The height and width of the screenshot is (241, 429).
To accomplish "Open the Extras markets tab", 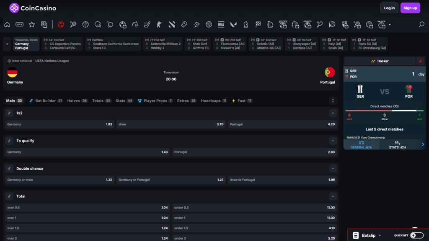I will point(186,101).
